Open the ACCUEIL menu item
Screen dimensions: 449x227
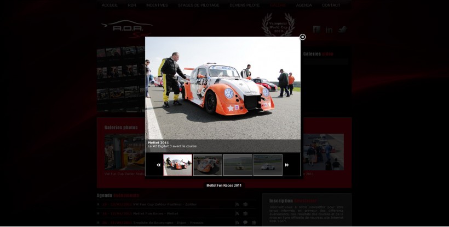coord(110,5)
